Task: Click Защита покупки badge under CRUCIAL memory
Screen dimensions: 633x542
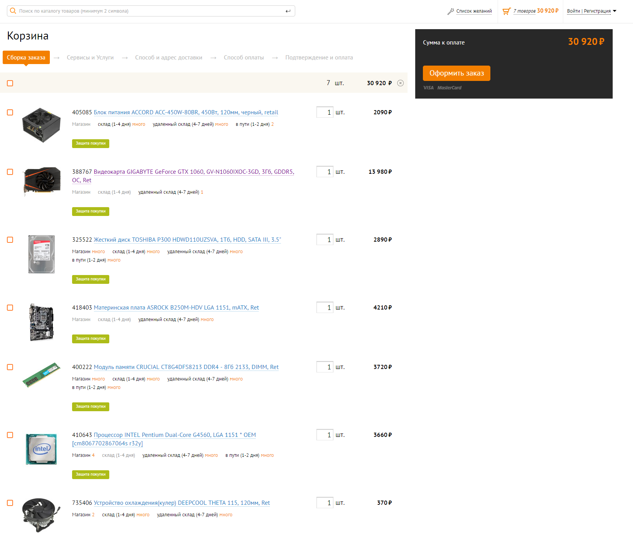Action: 90,407
